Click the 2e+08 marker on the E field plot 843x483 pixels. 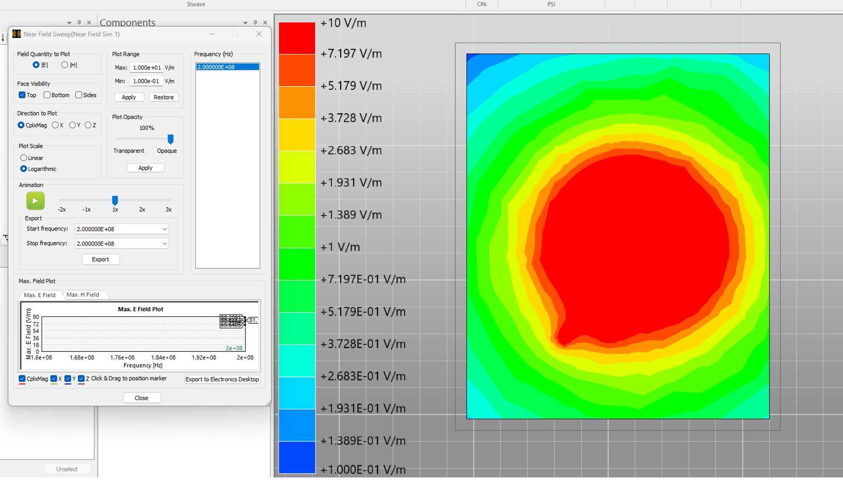(234, 348)
